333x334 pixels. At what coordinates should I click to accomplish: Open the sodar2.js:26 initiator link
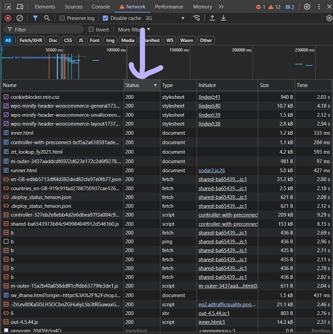coord(212,171)
